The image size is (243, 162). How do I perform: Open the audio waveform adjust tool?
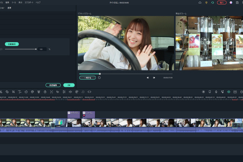pos(70,92)
